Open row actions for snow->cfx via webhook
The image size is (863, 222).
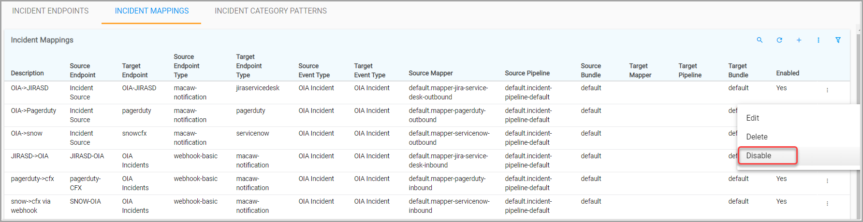(x=827, y=204)
